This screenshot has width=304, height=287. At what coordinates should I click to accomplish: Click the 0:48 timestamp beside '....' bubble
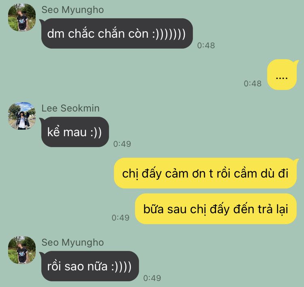click(253, 84)
